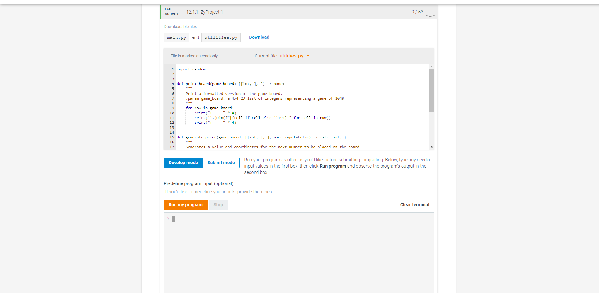Click the code editor scrollbar thumb

(x=431, y=90)
